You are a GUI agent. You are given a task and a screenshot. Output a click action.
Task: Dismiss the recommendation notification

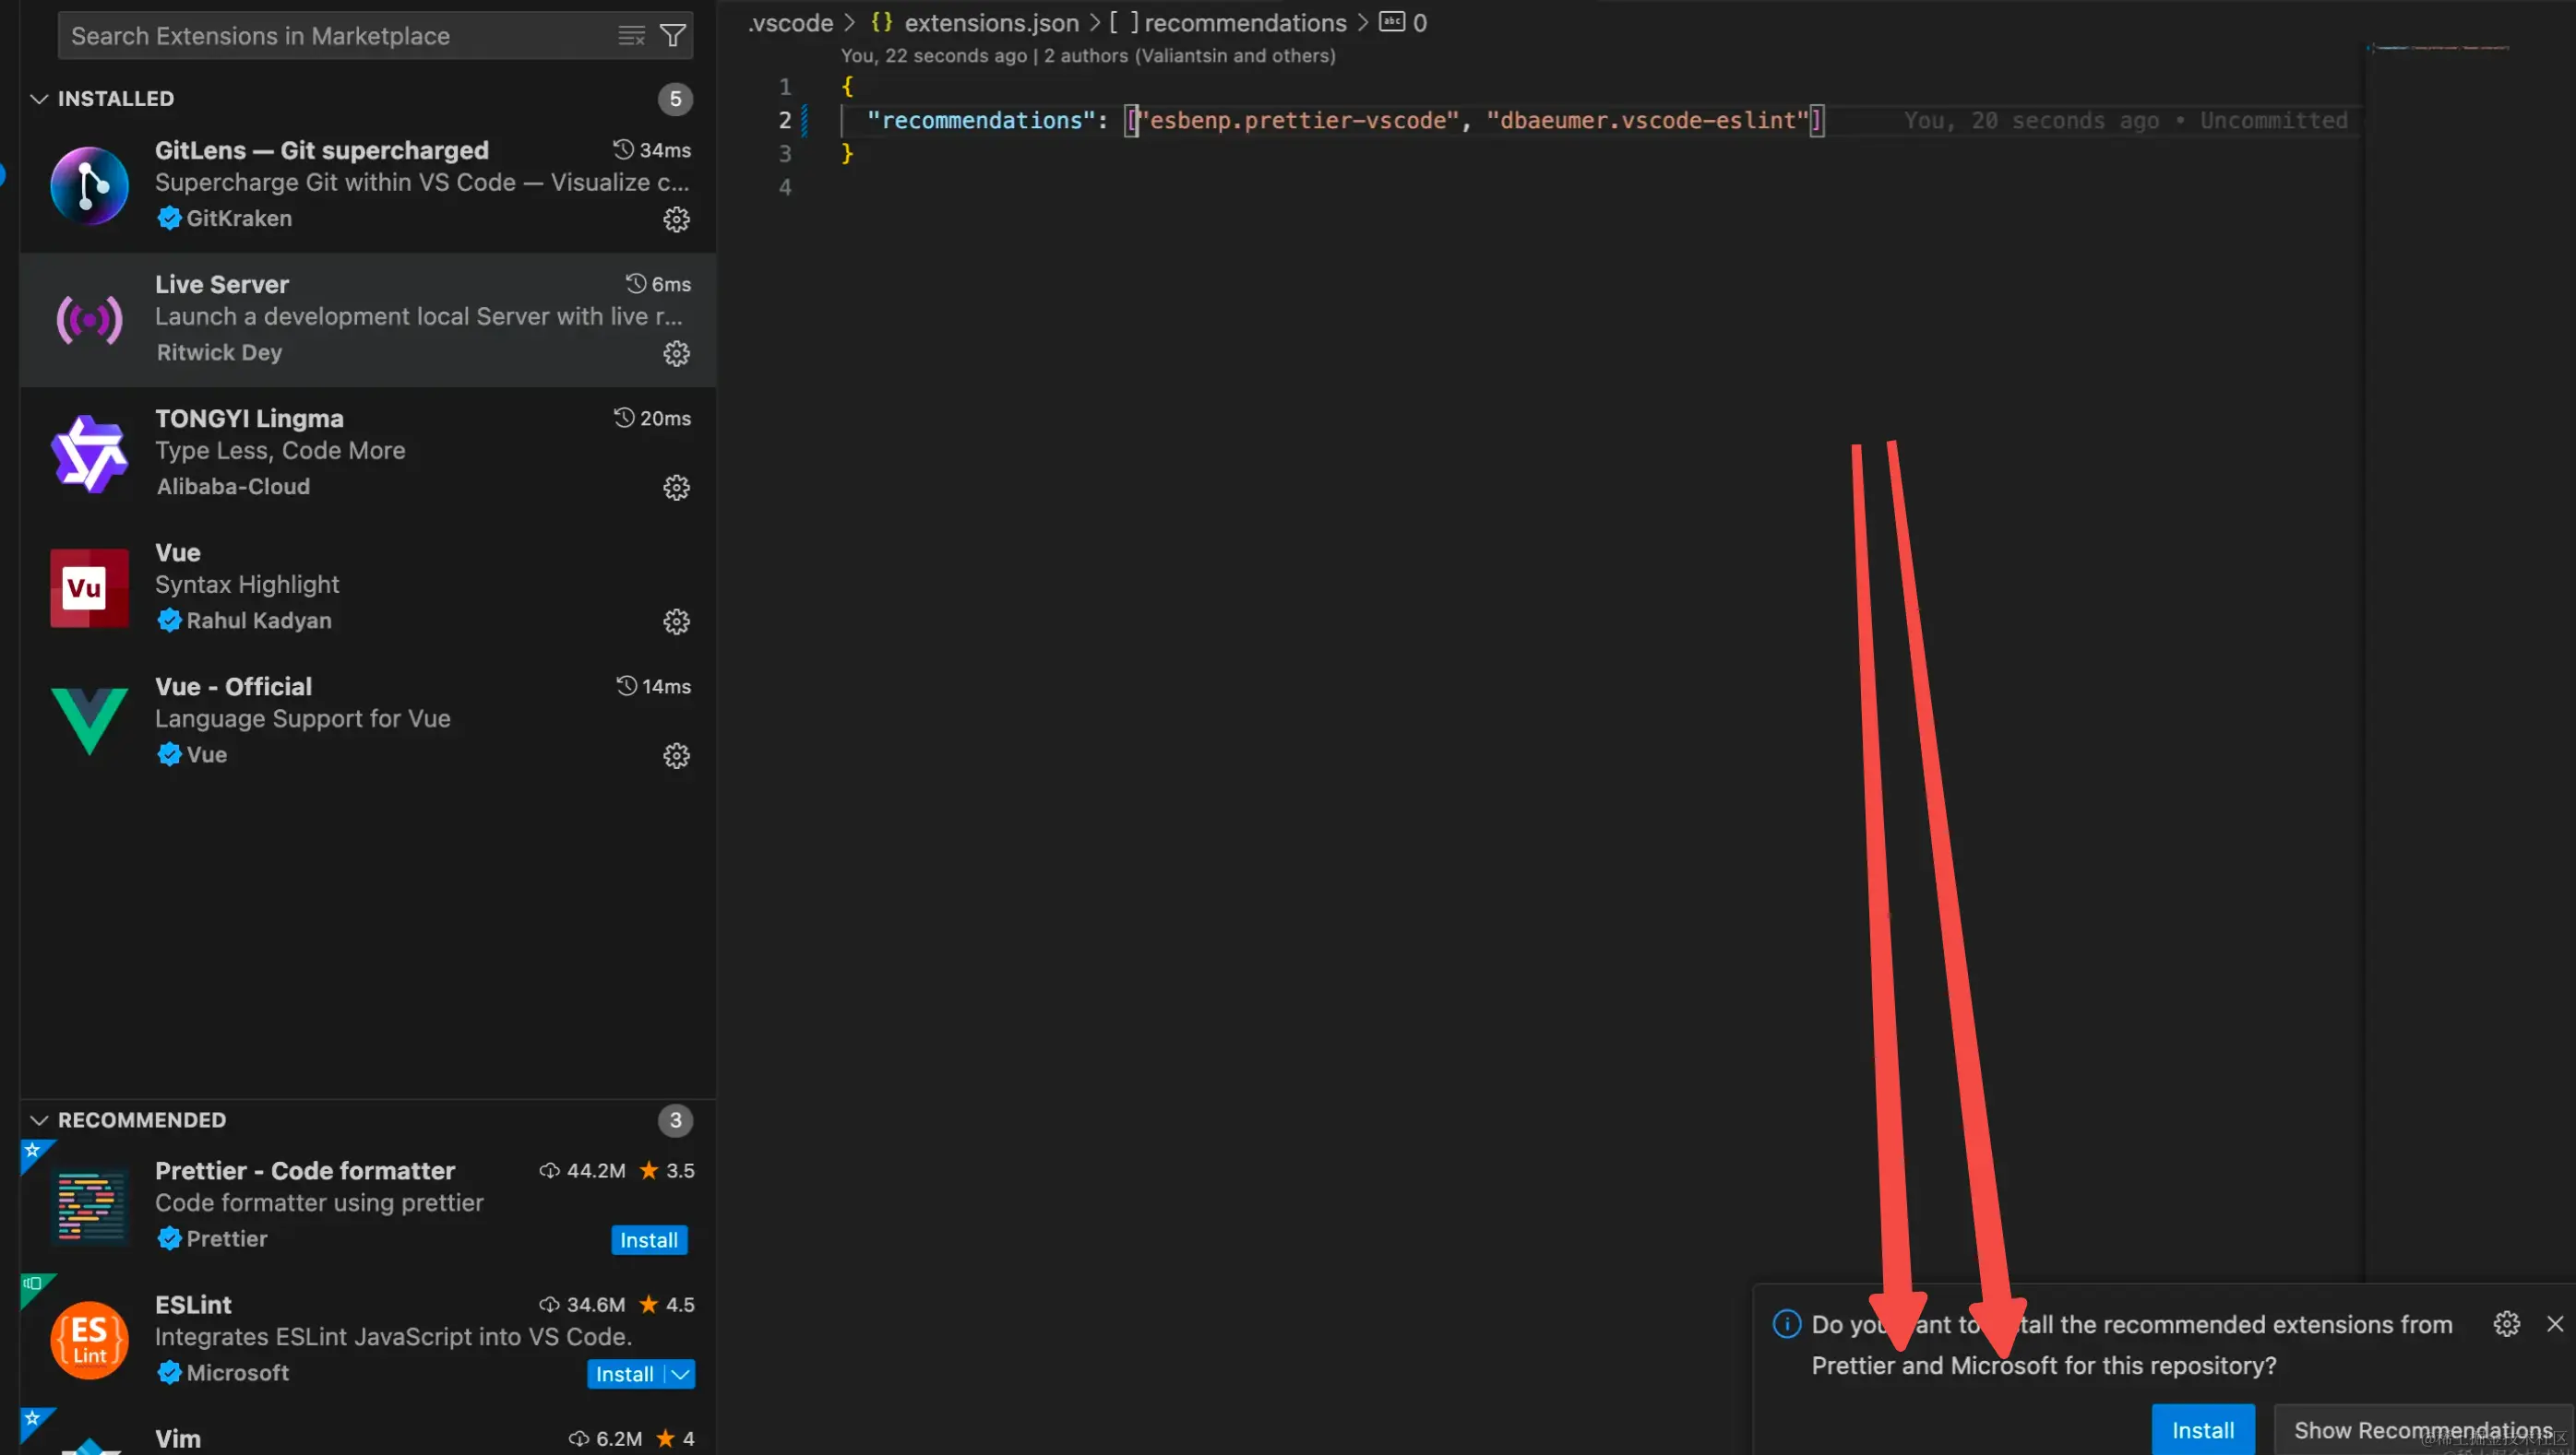coord(2555,1323)
